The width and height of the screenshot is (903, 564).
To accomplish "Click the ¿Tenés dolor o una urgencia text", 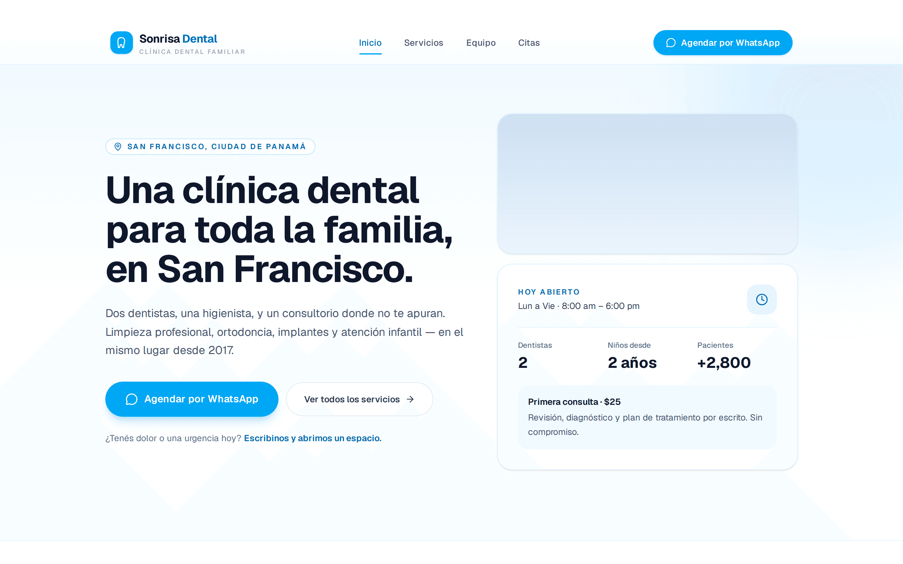I will click(173, 438).
